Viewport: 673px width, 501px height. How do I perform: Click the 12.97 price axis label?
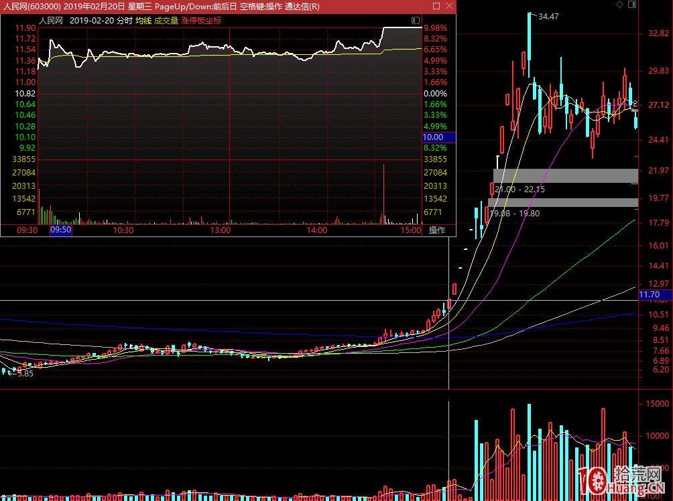[658, 283]
